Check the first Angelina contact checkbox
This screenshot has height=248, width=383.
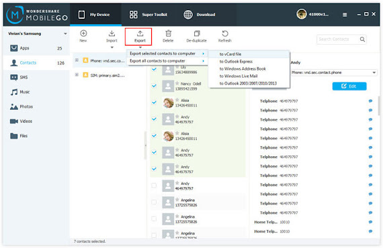154,202
